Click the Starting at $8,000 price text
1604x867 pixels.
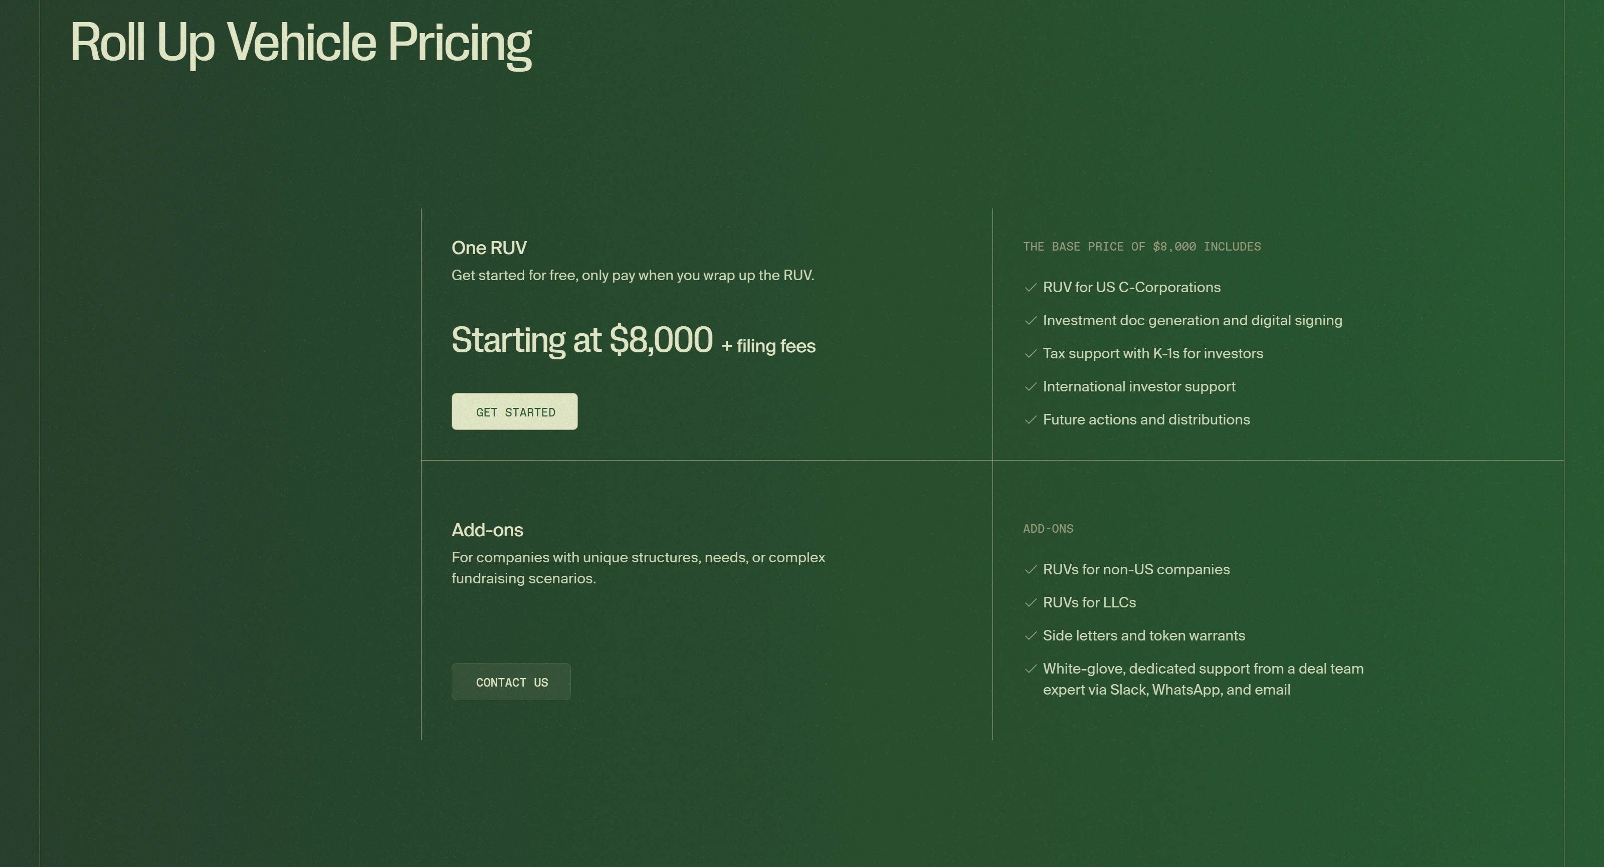tap(581, 340)
